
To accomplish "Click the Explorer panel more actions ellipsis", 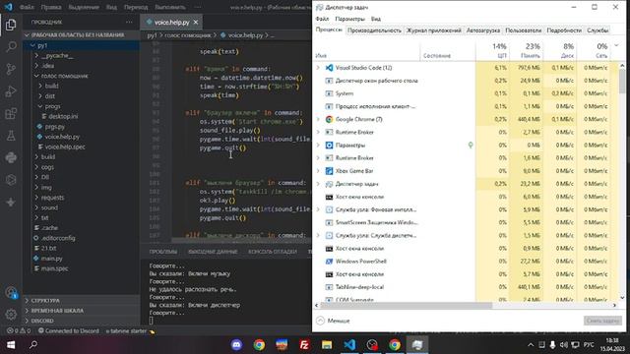I will coord(129,22).
